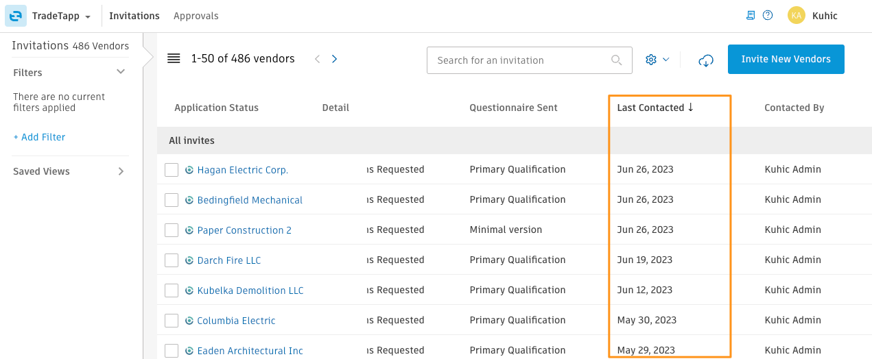Go to previous page of vendors
The height and width of the screenshot is (359, 872).
point(317,59)
